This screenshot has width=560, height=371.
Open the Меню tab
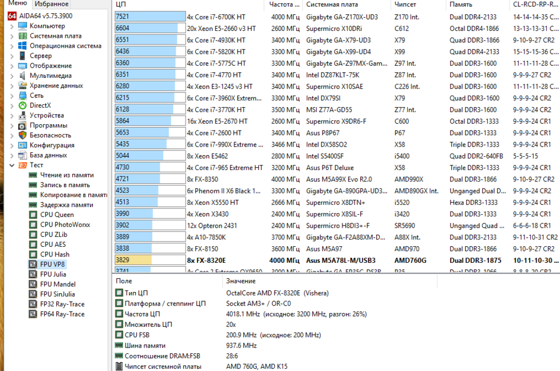point(17,4)
